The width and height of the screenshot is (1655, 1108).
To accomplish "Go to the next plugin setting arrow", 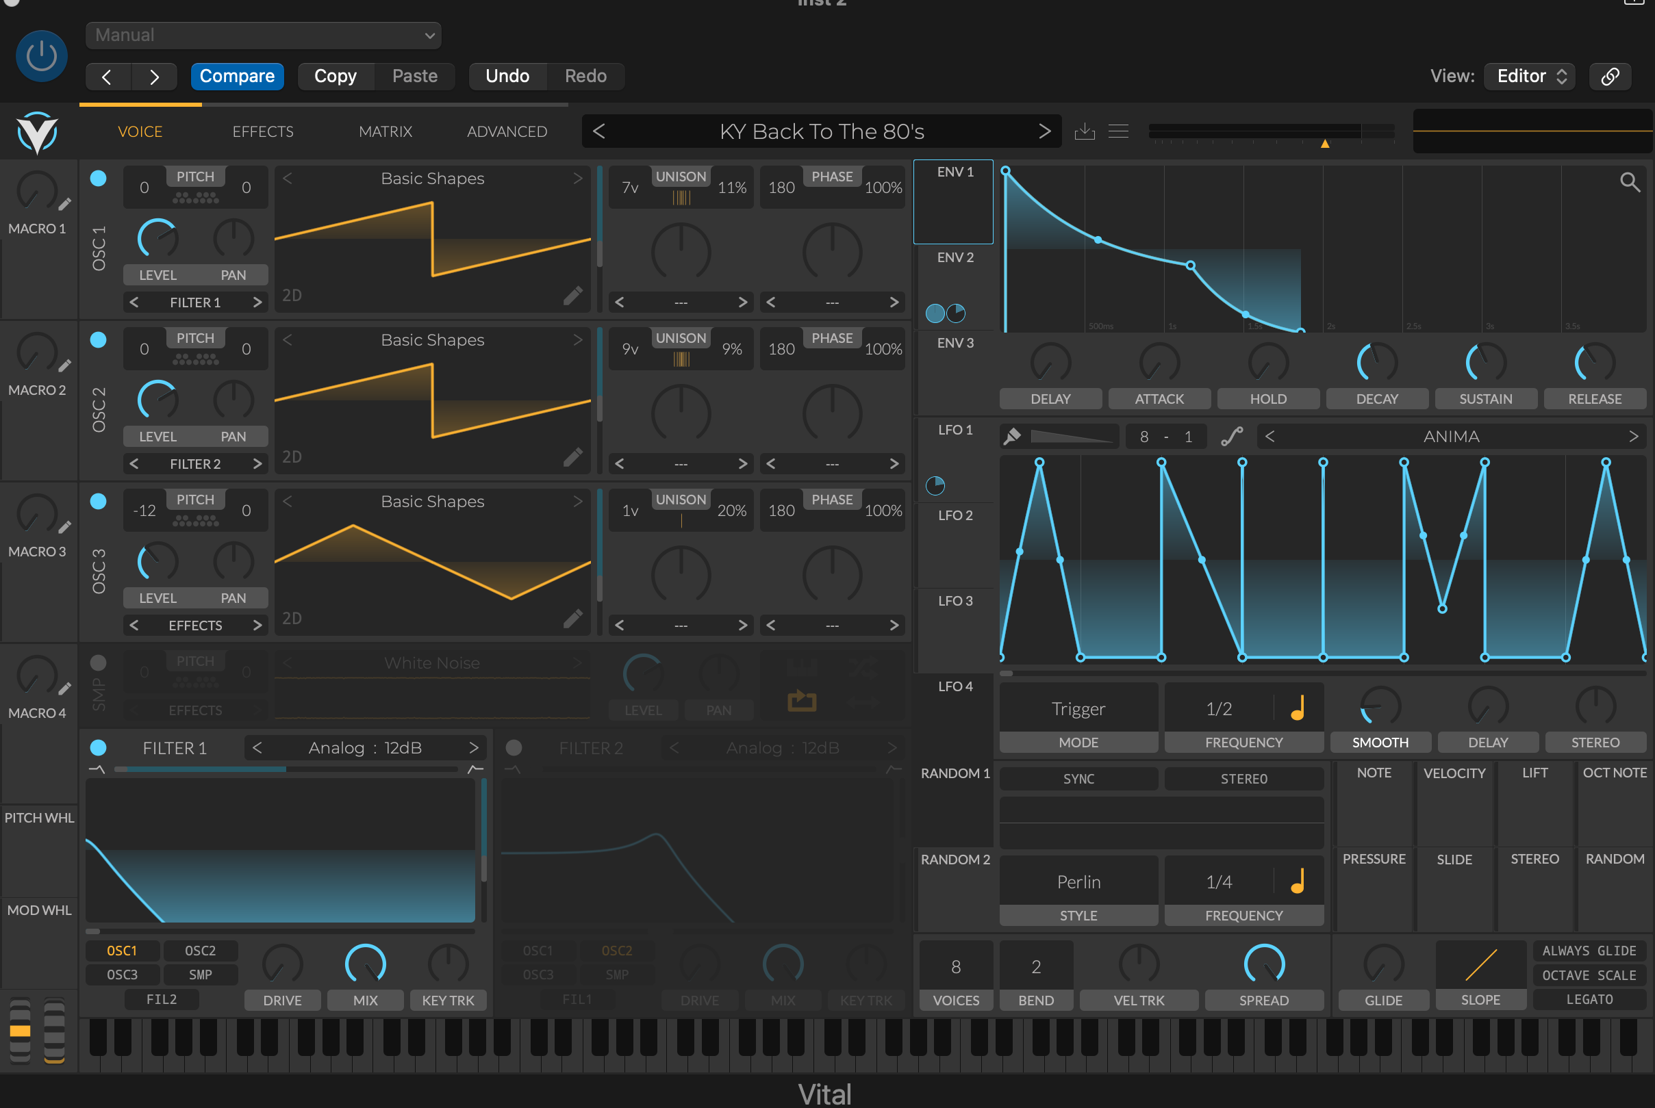I will (154, 77).
